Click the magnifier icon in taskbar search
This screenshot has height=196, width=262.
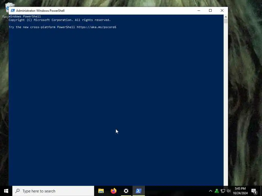(17, 191)
